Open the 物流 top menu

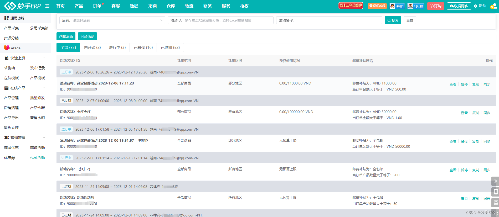pos(189,6)
